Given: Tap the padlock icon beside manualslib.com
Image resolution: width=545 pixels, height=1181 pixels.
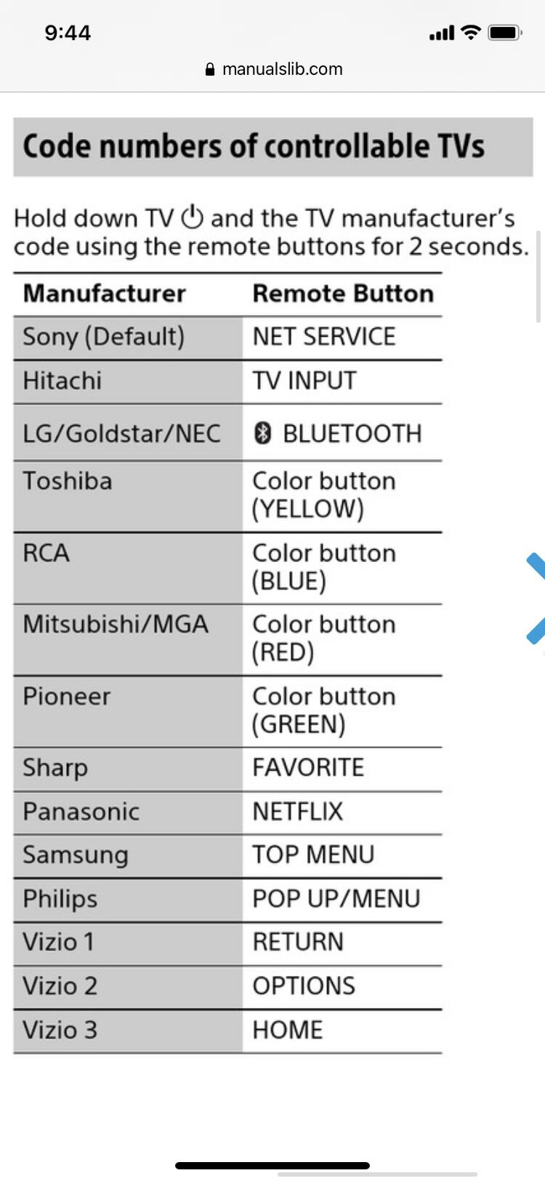Looking at the screenshot, I should point(210,70).
